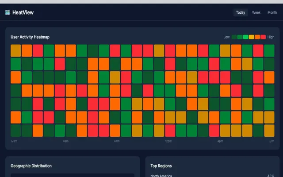
Task: Select the orange legend swatch
Action: pyautogui.click(x=257, y=37)
